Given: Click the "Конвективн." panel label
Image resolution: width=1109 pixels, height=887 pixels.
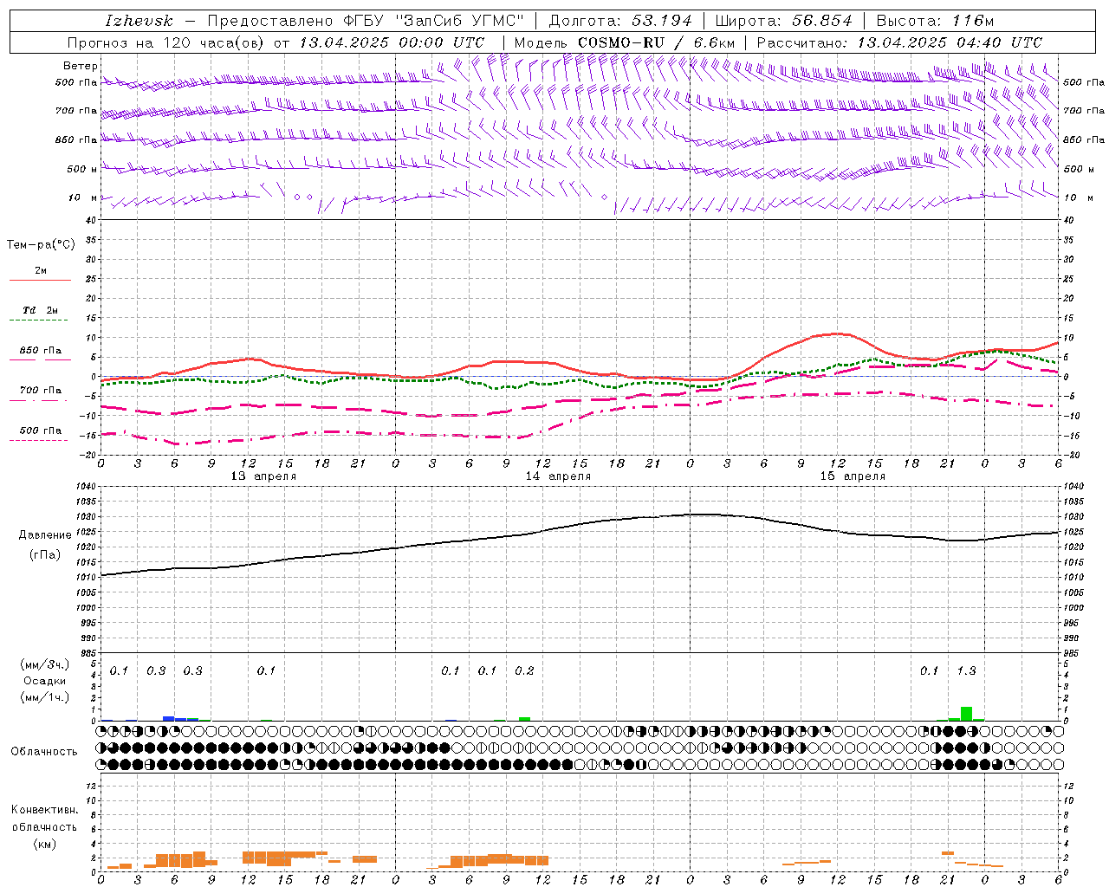Looking at the screenshot, I should pos(44,810).
